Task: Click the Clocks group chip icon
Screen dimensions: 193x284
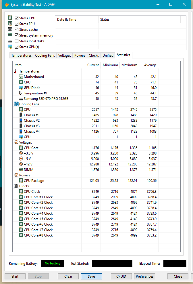Action: tap(16, 186)
